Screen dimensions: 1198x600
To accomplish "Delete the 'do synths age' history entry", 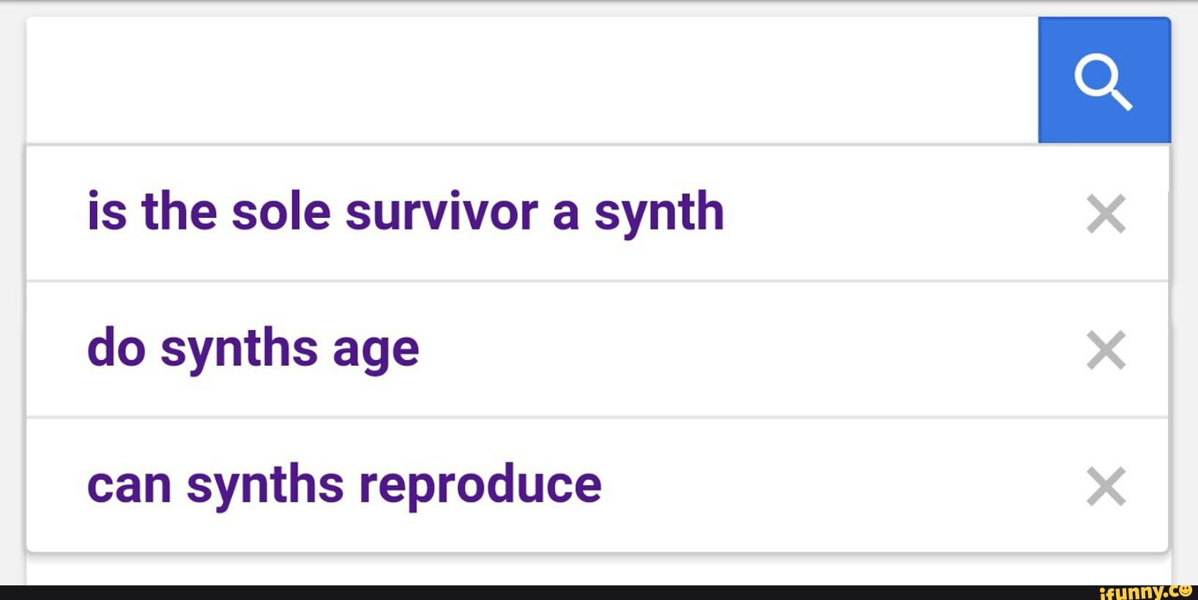I will click(x=1106, y=350).
